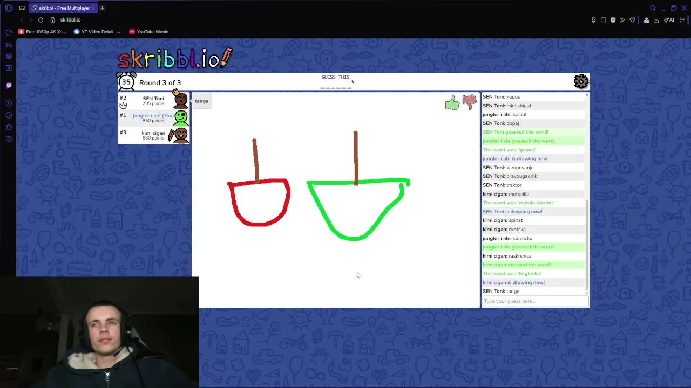Click the webcam overlay thumbnail
Screen dimensions: 691x388
99,332
